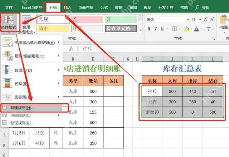
Task: Increase font size with larger A
Action: 206,19
